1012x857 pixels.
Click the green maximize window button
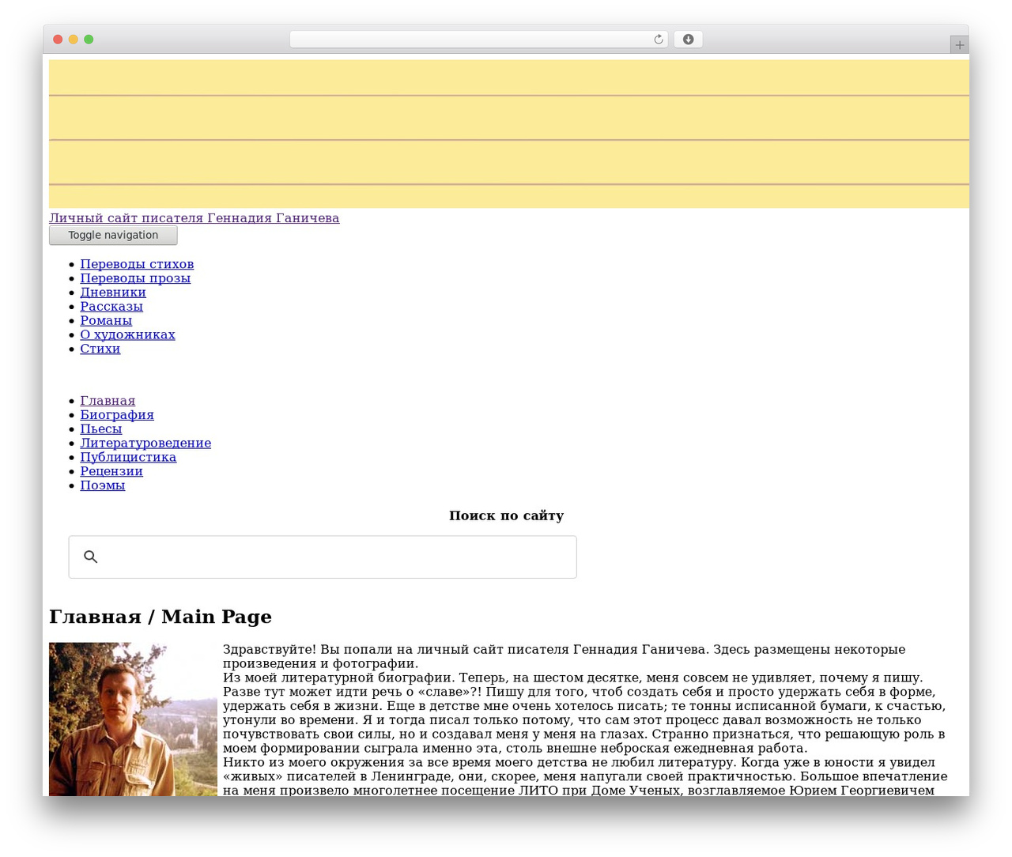(89, 40)
